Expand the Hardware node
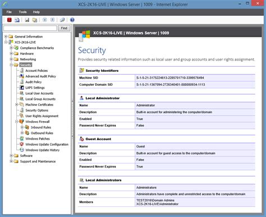 coord(11,53)
